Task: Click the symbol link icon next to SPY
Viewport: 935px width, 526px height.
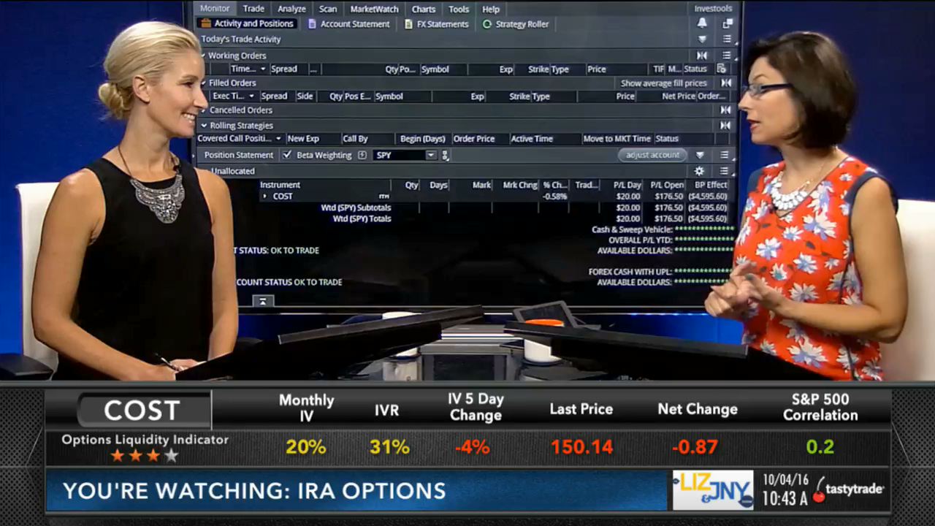Action: (446, 155)
